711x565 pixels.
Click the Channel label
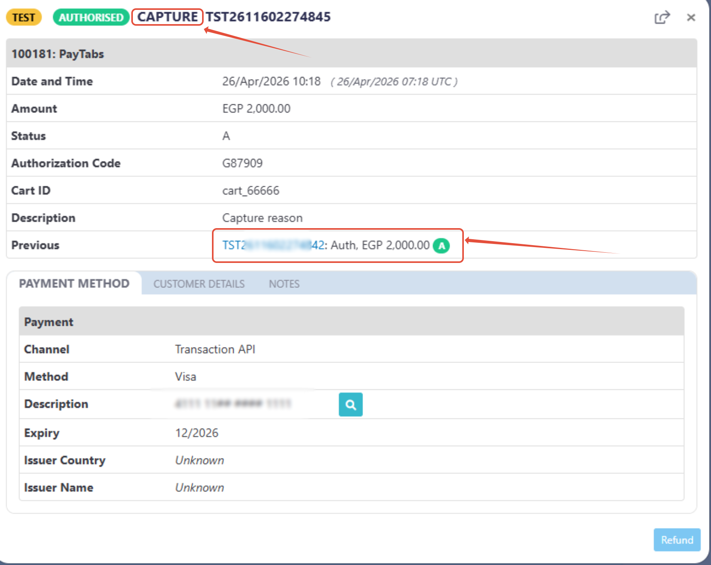pos(47,349)
